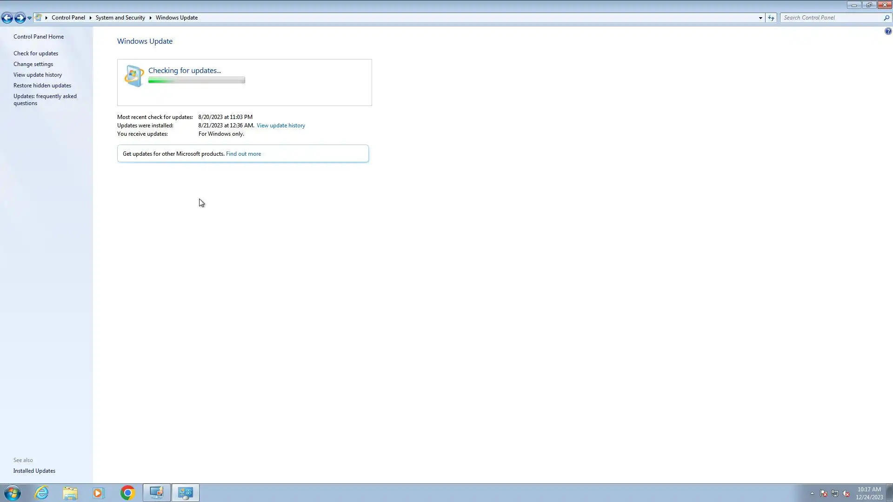Click the search magnifier icon
Image resolution: width=893 pixels, height=502 pixels.
click(886, 18)
